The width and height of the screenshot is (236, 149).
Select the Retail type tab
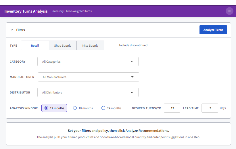point(35,45)
